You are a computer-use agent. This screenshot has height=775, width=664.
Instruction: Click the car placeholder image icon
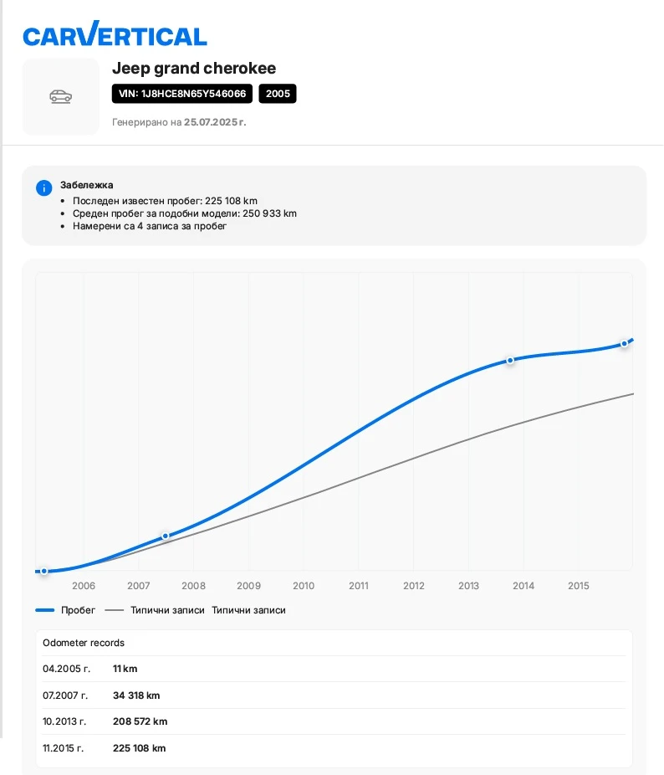pyautogui.click(x=60, y=96)
